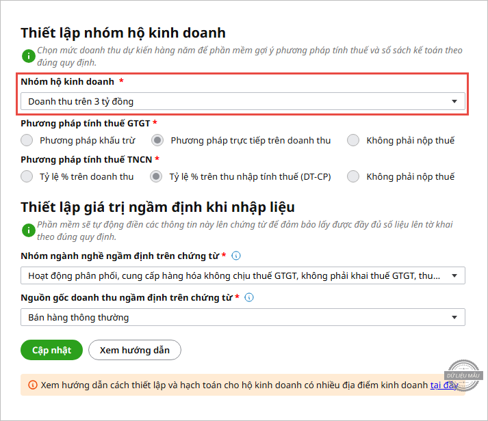Viewport: 488px width, 421px height.
Task: Select Không phải nộp thuế for GTGT
Action: click(353, 140)
